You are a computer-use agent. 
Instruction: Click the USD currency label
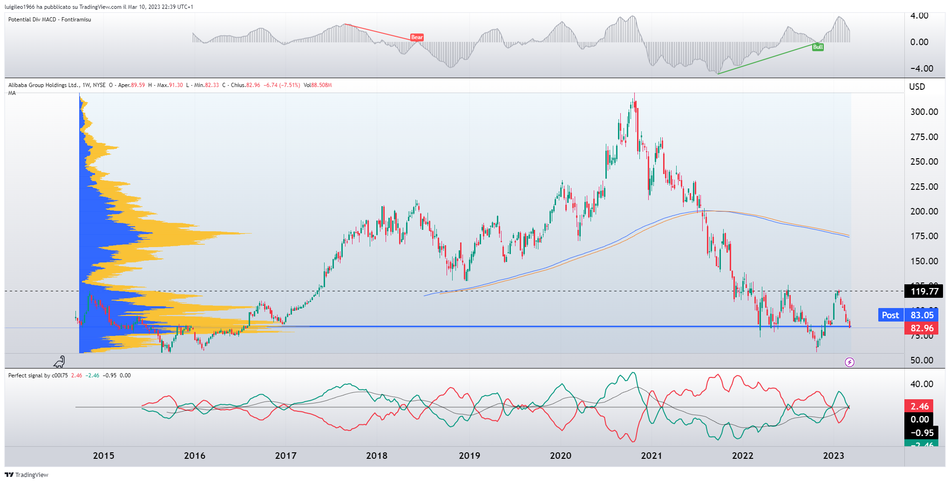(x=917, y=87)
